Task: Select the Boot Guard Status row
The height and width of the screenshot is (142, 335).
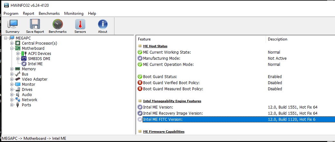Action: (160, 77)
